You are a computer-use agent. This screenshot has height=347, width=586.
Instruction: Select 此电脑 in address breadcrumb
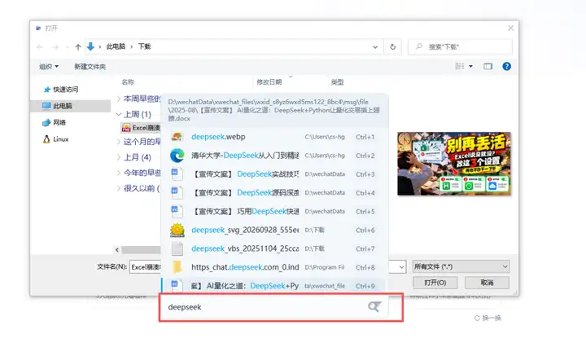point(116,46)
